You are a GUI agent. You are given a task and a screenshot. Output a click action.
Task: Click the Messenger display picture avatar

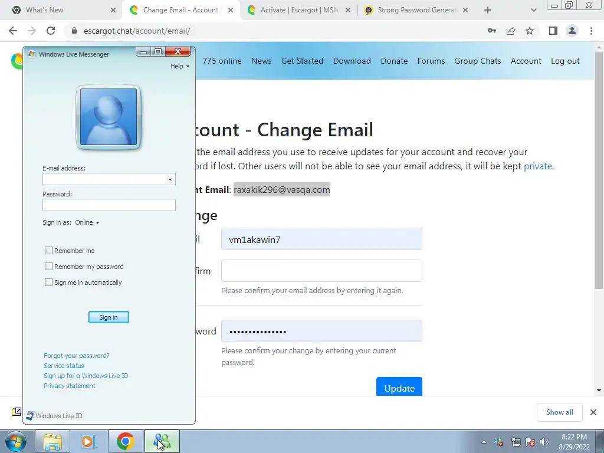(109, 117)
